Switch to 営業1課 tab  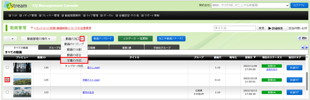[x=127, y=48]
